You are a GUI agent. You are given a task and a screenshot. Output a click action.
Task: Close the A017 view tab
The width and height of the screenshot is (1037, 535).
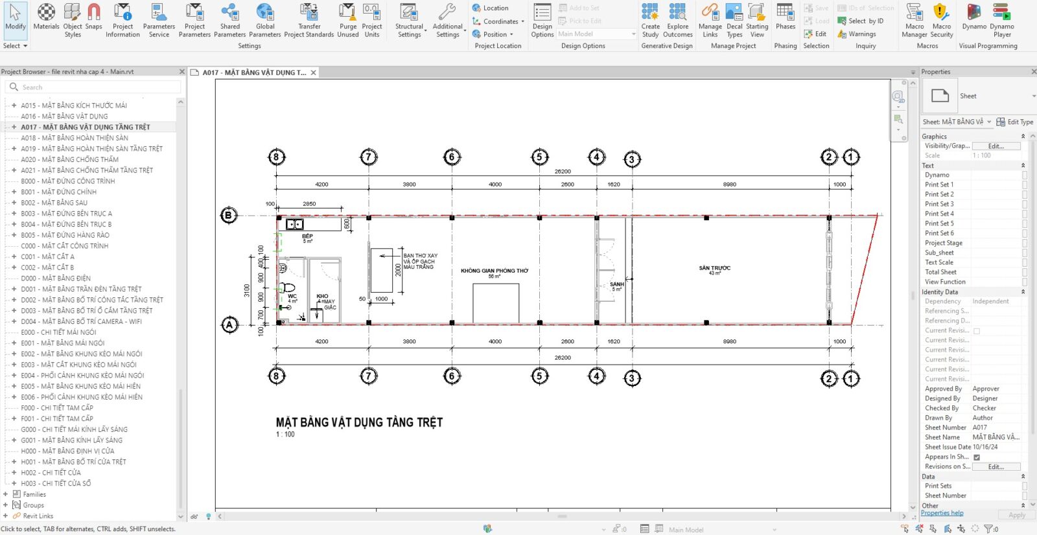click(314, 73)
